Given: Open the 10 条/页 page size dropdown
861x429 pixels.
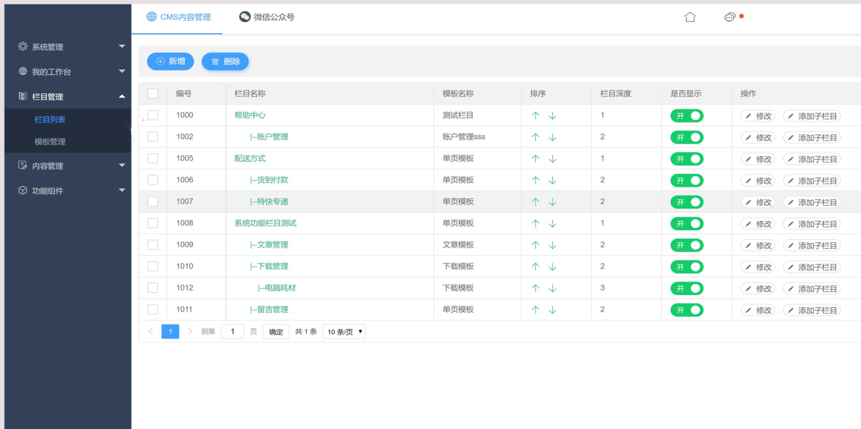Looking at the screenshot, I should (344, 332).
